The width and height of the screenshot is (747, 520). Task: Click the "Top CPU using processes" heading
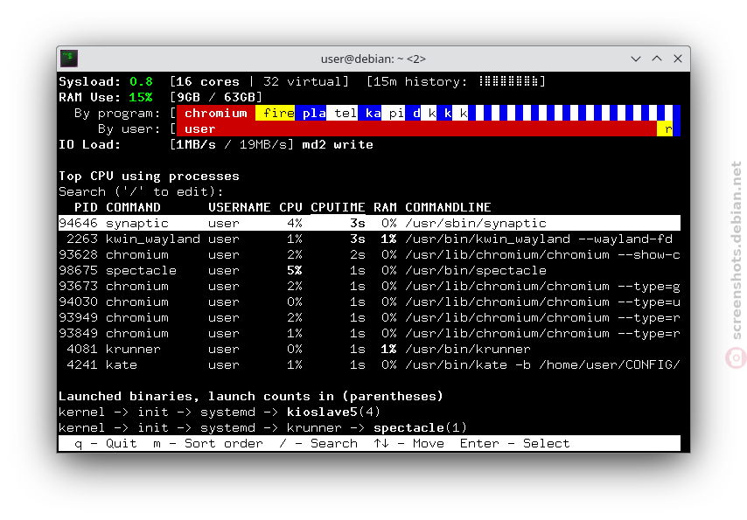pos(149,176)
